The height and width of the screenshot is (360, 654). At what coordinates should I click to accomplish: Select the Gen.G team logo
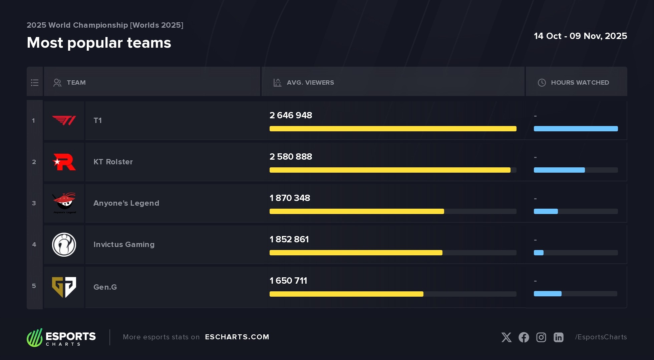tap(64, 287)
